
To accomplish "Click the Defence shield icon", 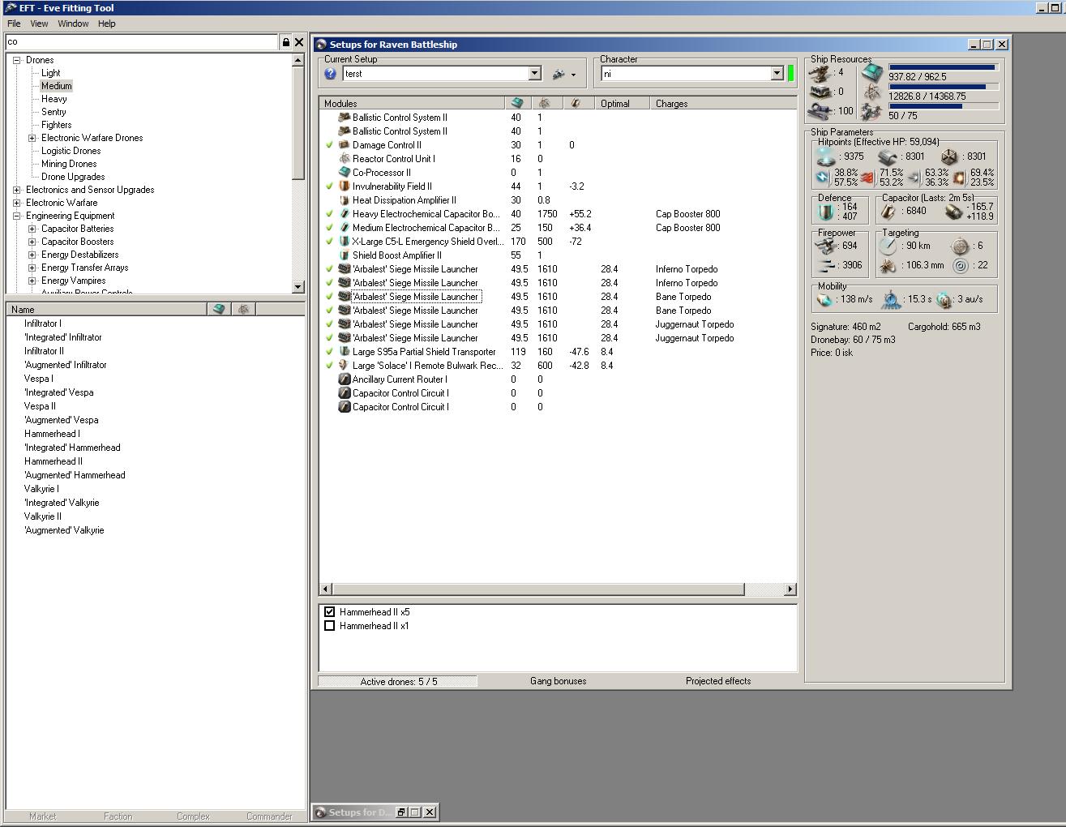I will [x=826, y=212].
